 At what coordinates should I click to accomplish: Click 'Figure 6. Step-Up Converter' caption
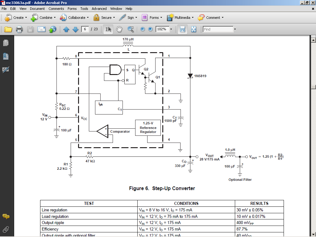click(x=162, y=189)
